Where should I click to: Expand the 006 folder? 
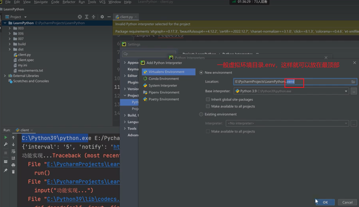[10, 33]
